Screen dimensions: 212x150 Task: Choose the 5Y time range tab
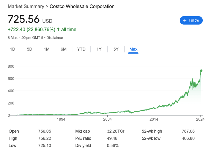click(116, 49)
